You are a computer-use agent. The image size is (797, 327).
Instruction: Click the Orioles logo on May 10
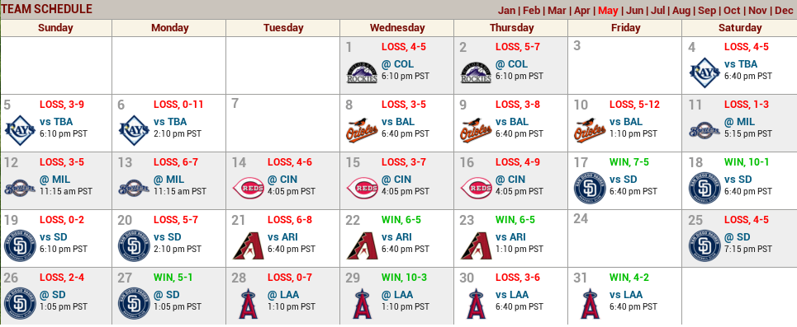click(x=591, y=130)
